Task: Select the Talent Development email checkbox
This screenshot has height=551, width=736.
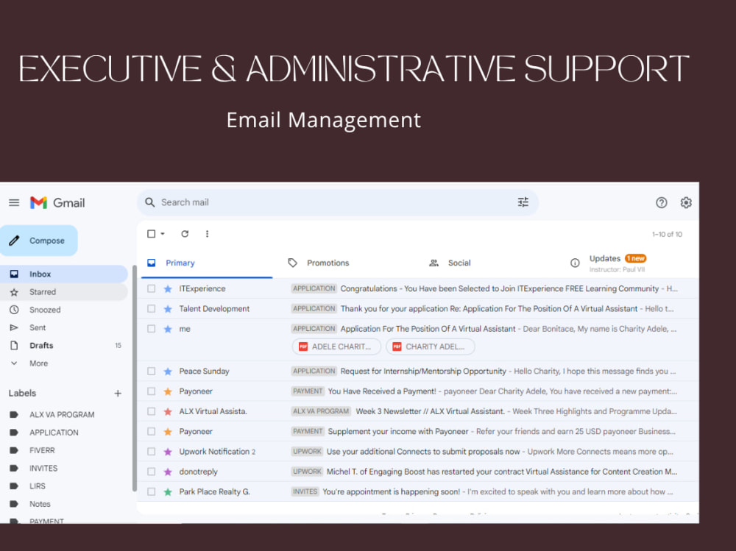Action: [x=151, y=309]
